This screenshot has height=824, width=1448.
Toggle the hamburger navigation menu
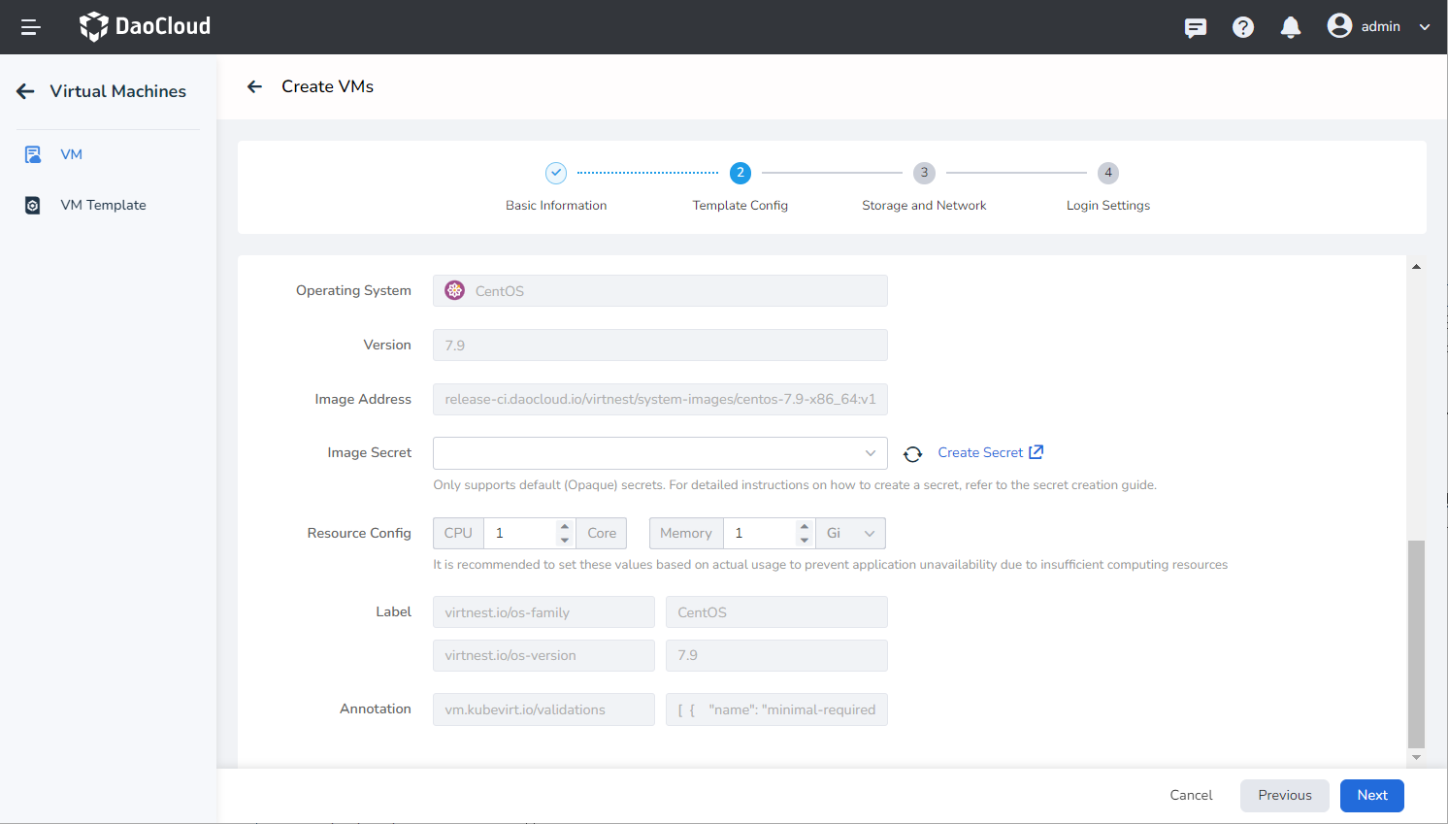(x=30, y=27)
